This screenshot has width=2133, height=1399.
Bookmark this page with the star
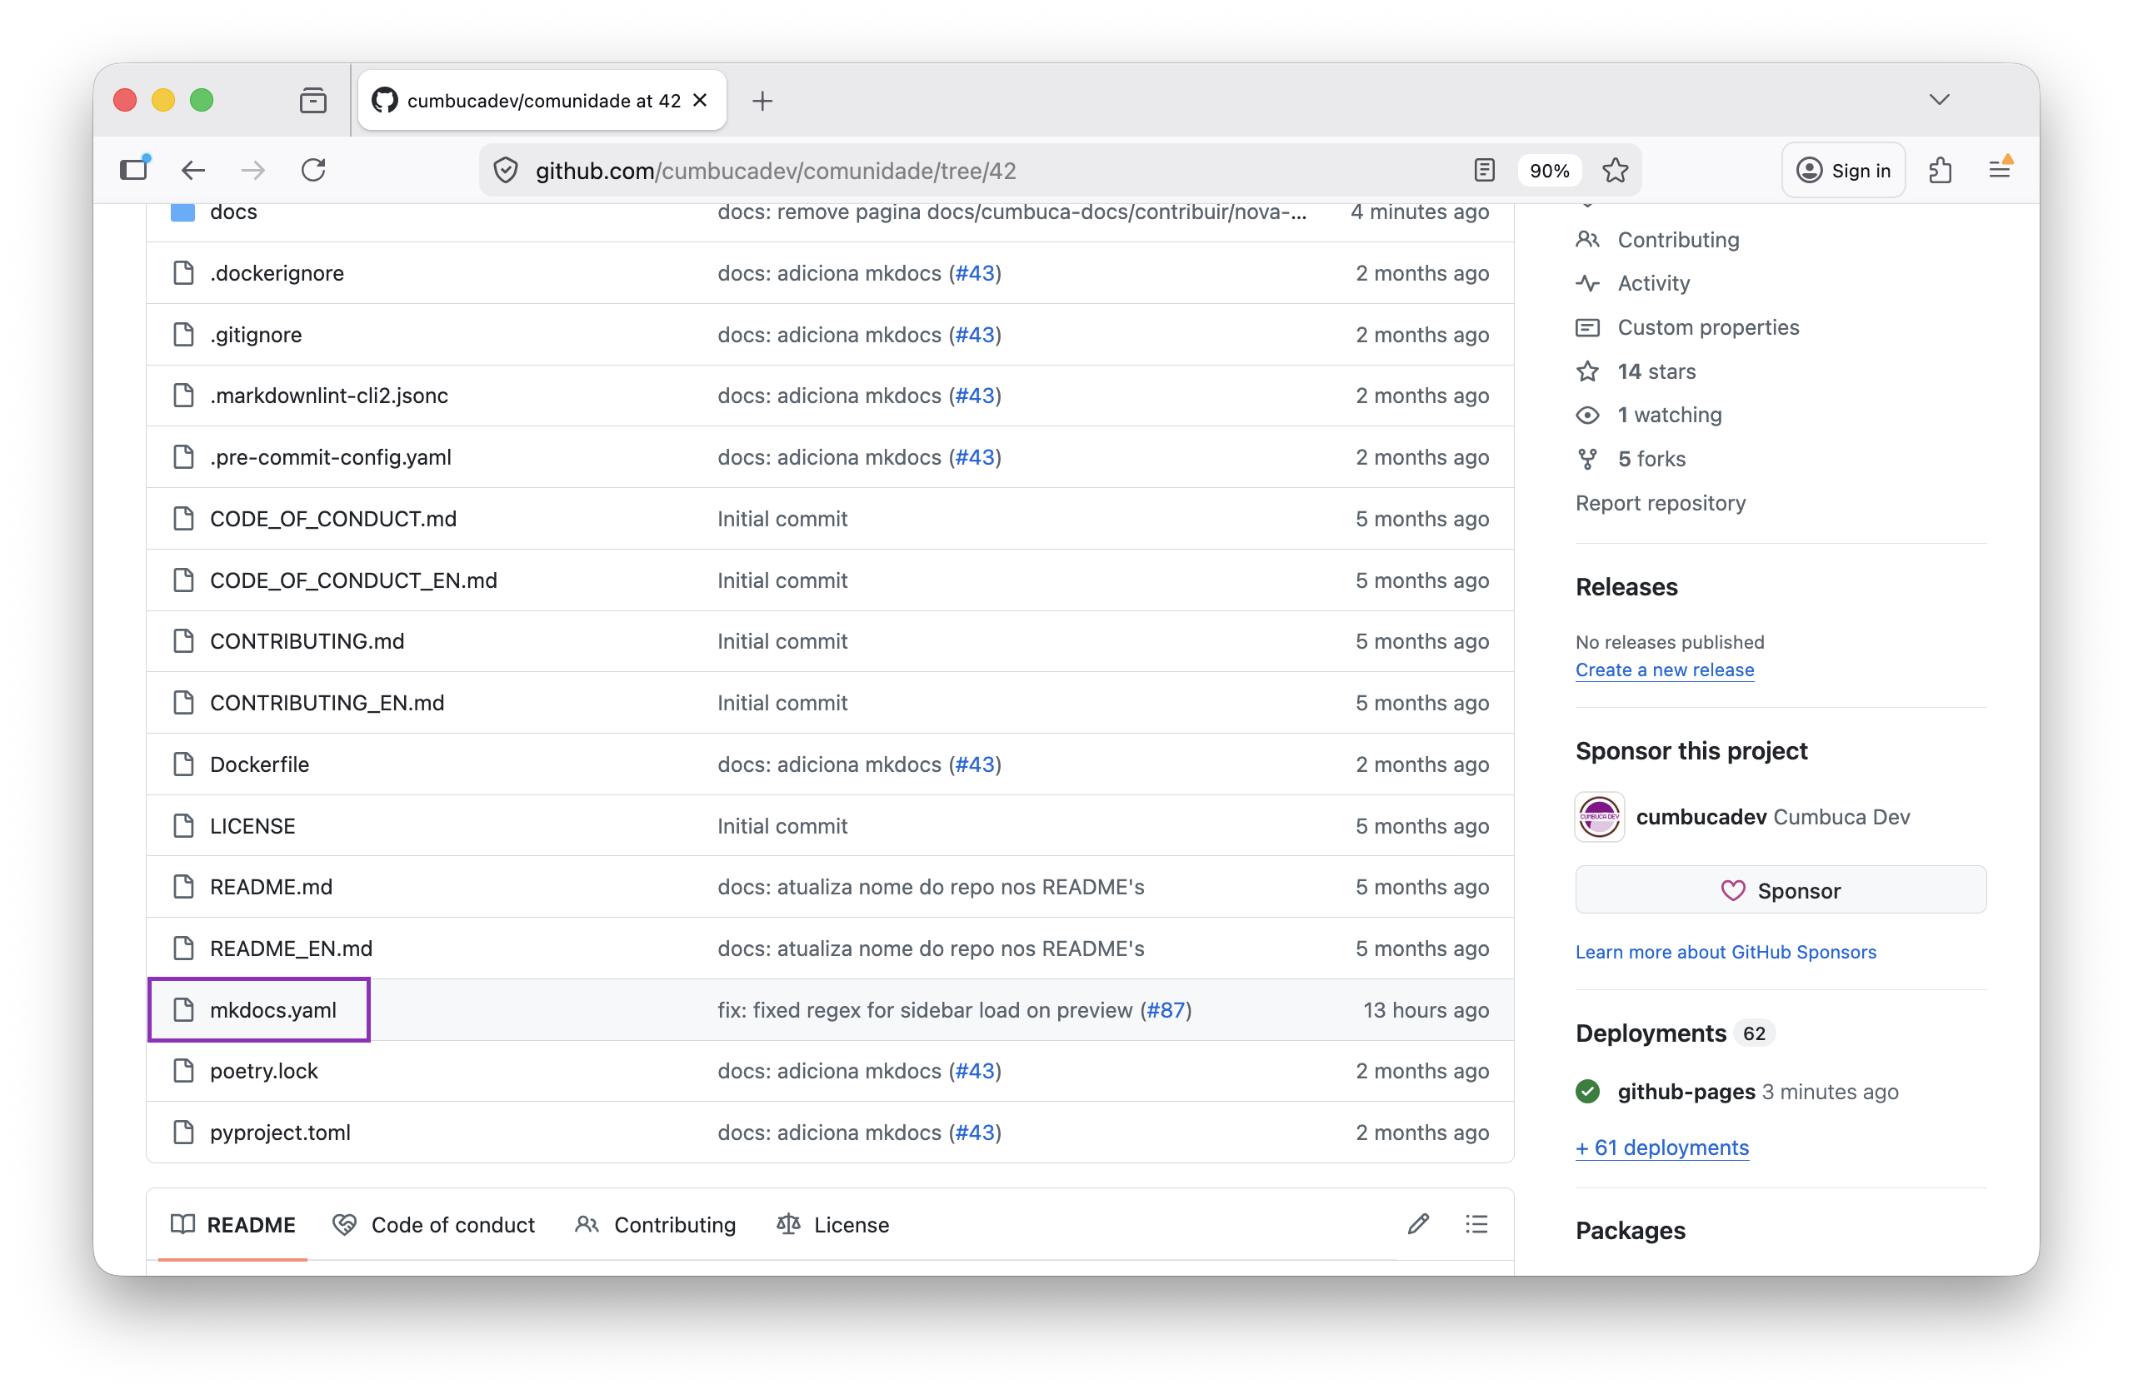pyautogui.click(x=1615, y=170)
